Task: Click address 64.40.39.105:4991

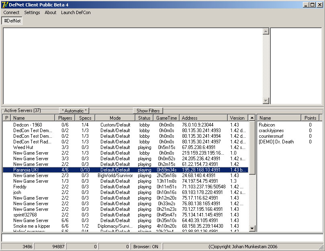Action: (x=200, y=220)
